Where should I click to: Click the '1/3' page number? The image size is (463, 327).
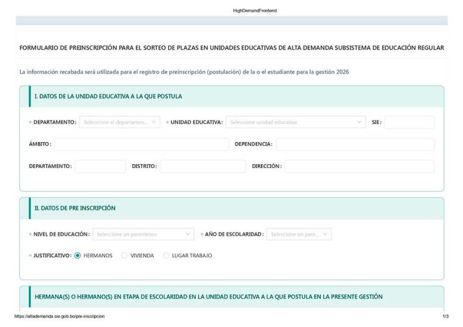click(x=445, y=316)
